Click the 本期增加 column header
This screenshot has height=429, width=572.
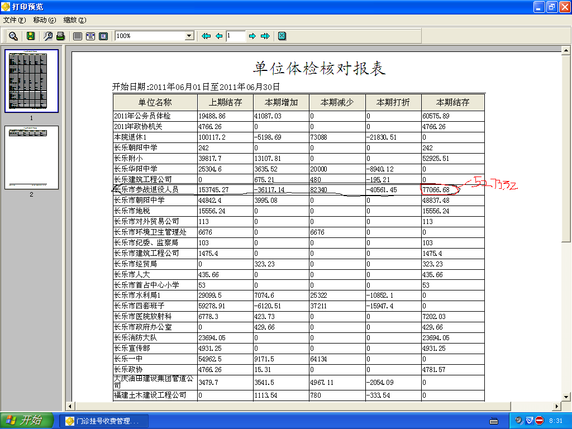coord(282,103)
